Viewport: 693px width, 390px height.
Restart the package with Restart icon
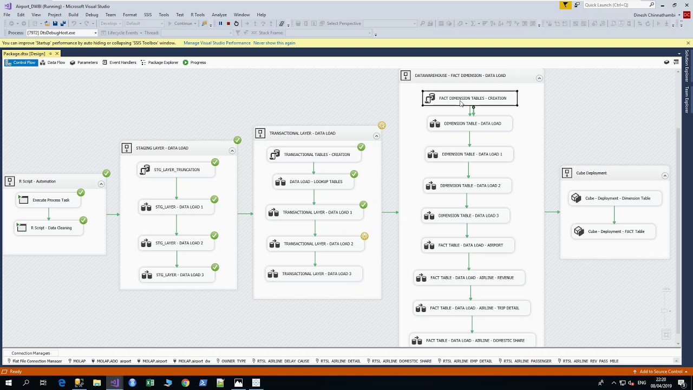[236, 23]
